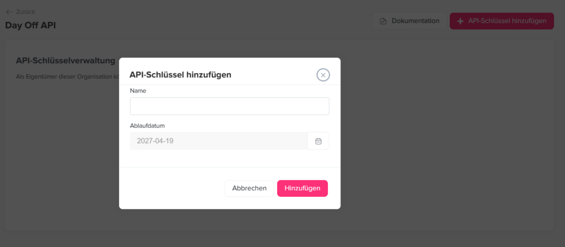Click the pink Hinzufügen button
565x247 pixels.
tap(302, 189)
